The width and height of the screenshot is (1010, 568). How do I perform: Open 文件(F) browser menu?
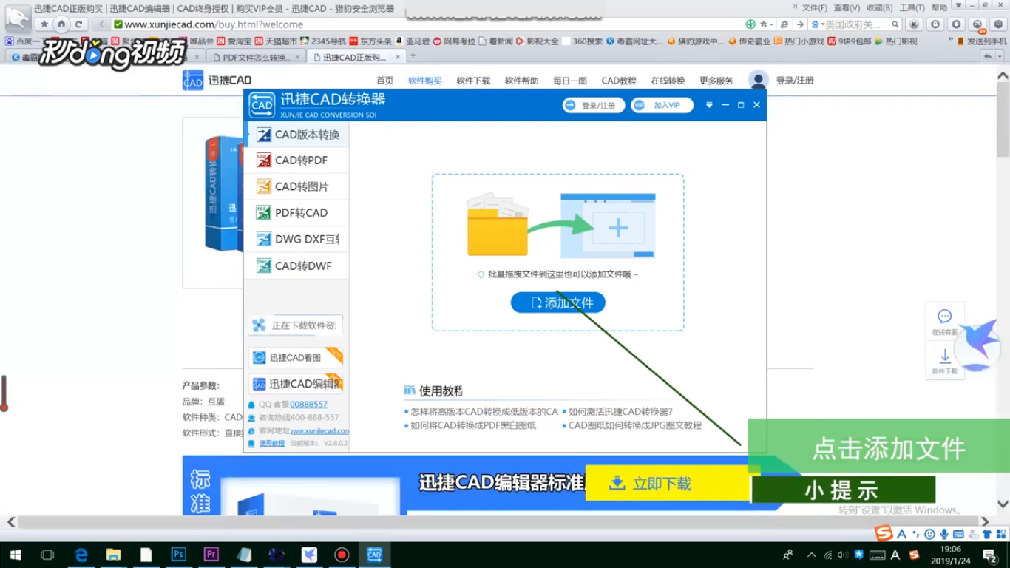point(815,7)
